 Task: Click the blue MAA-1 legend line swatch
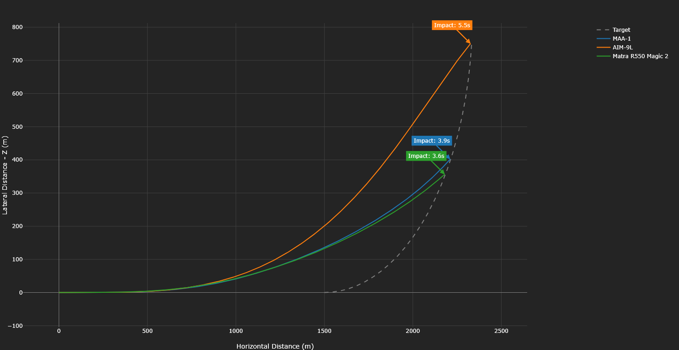(603, 39)
